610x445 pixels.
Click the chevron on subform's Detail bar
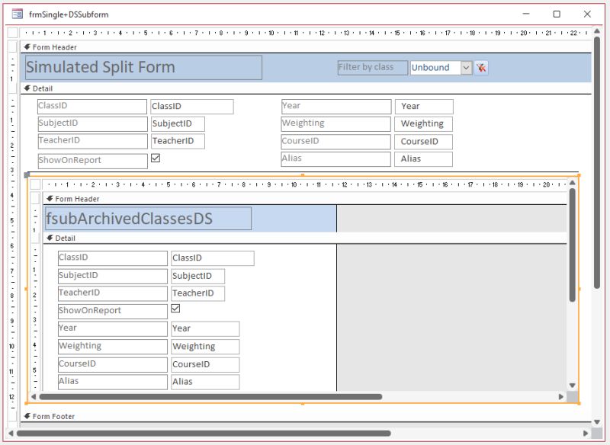click(49, 236)
